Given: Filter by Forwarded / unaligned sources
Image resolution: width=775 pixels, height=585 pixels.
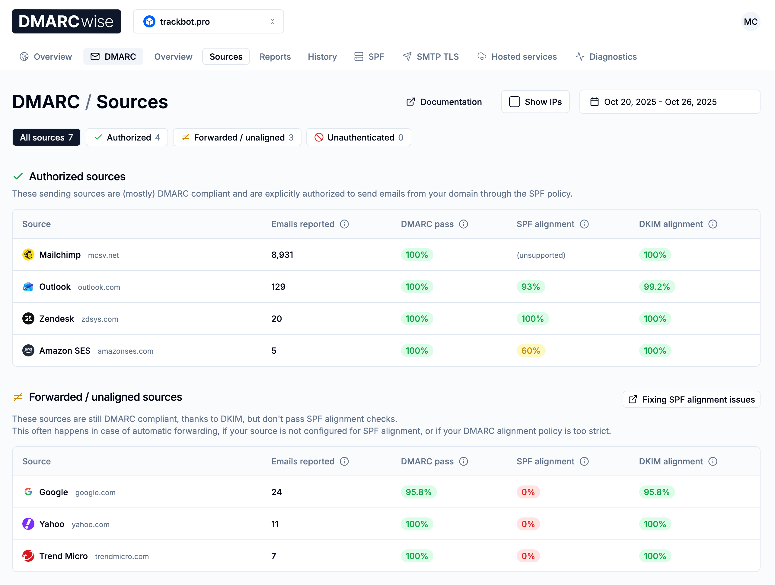Looking at the screenshot, I should 237,138.
